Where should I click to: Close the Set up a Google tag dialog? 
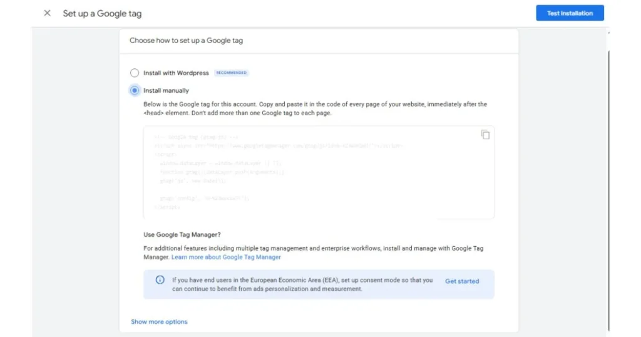[x=48, y=13]
